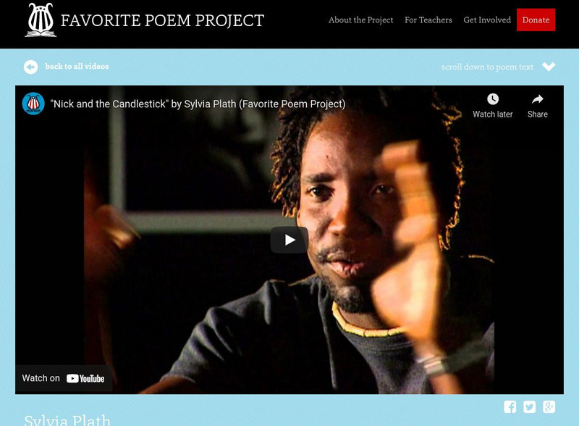Click the Favorite Poem Project title text
Screen dimensions: 579x426
[162, 21]
